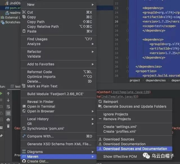
Task: Click 'dependencies' in XML breadcrumb
Action: pyautogui.click(x=156, y=80)
